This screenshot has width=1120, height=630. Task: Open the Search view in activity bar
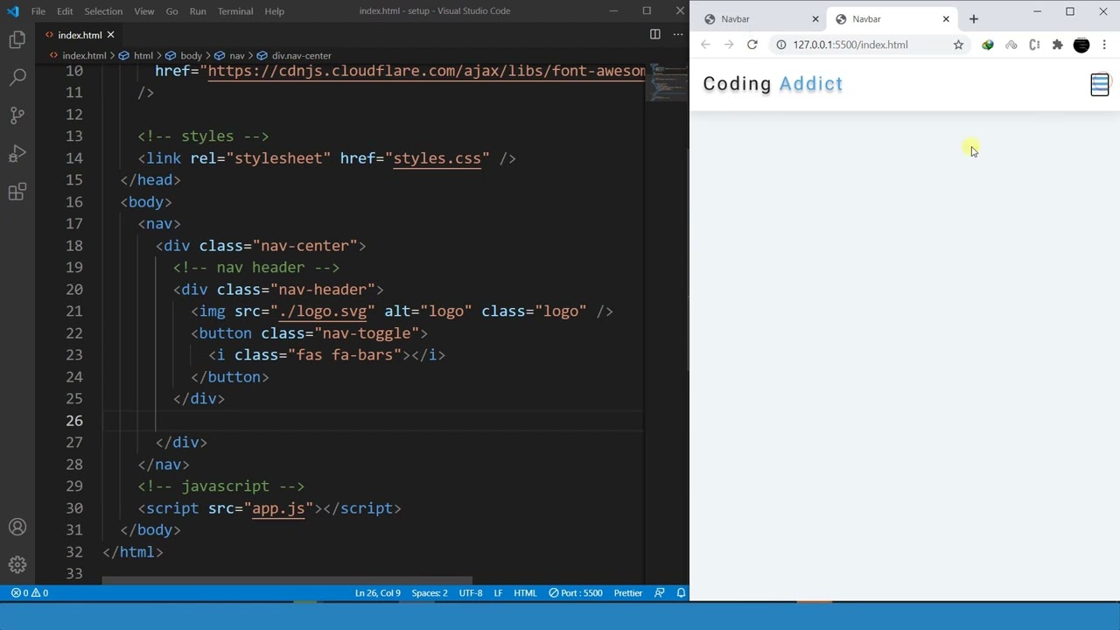(17, 77)
